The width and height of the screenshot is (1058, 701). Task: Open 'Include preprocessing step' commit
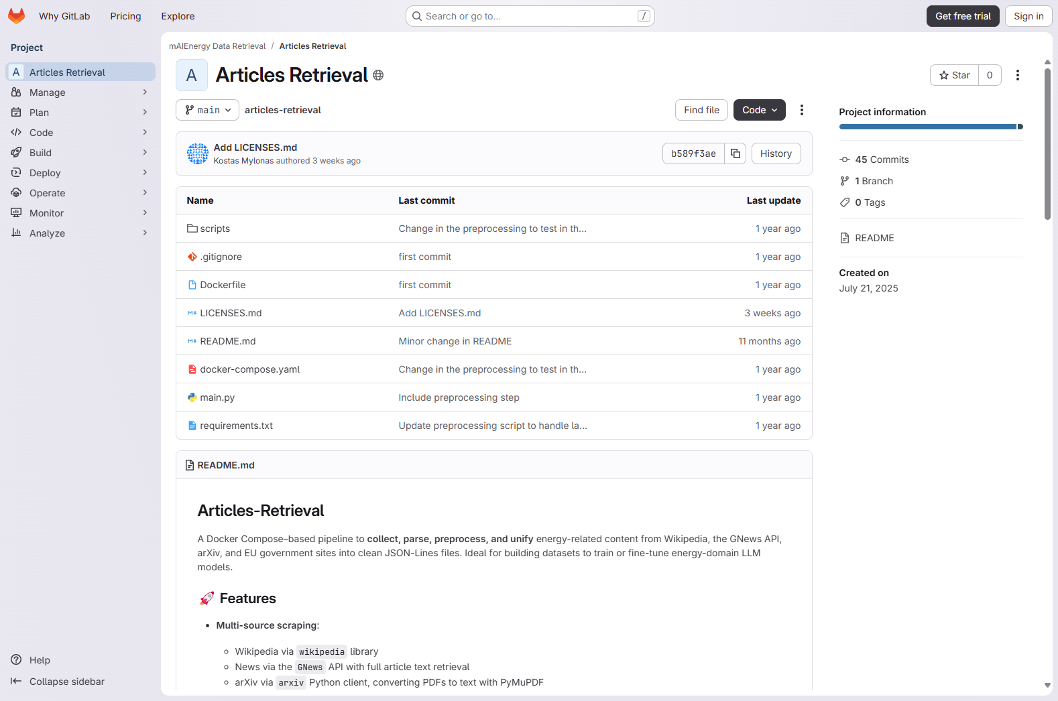coord(459,397)
